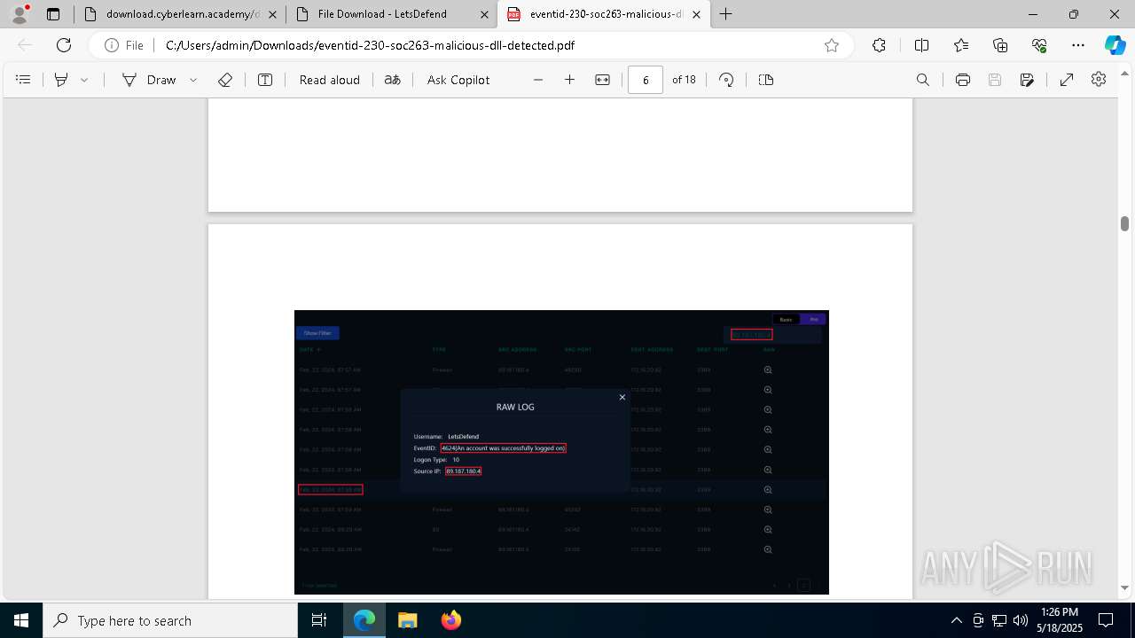
Task: Open browser extensions menu
Action: [x=880, y=45]
